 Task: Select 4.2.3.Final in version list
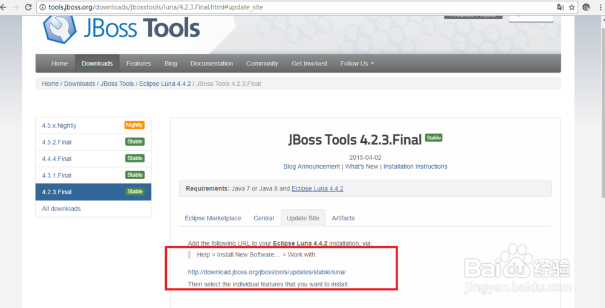[93, 192]
